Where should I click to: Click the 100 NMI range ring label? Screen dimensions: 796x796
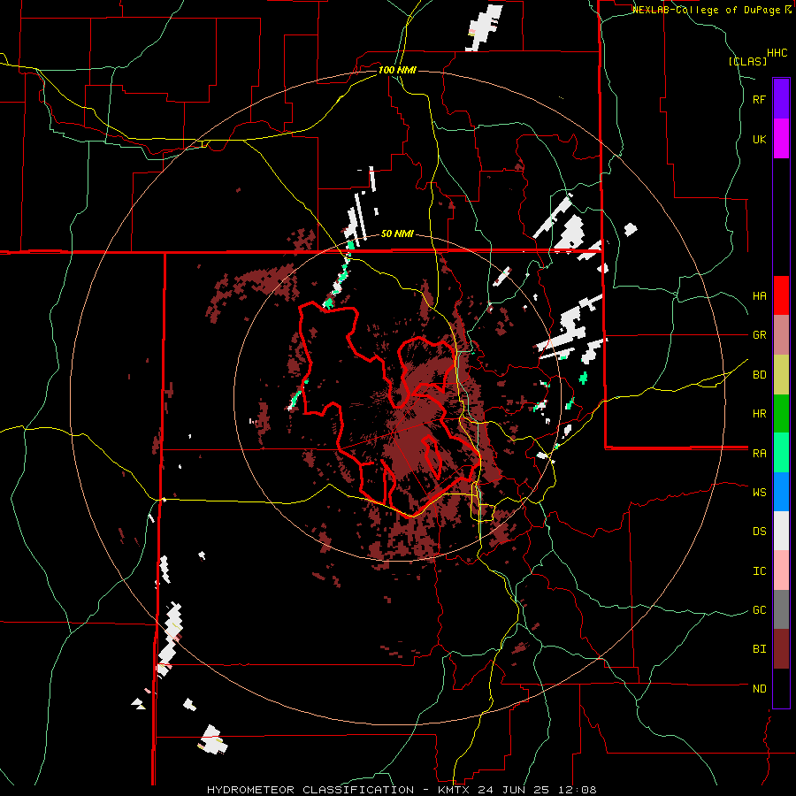coord(397,70)
